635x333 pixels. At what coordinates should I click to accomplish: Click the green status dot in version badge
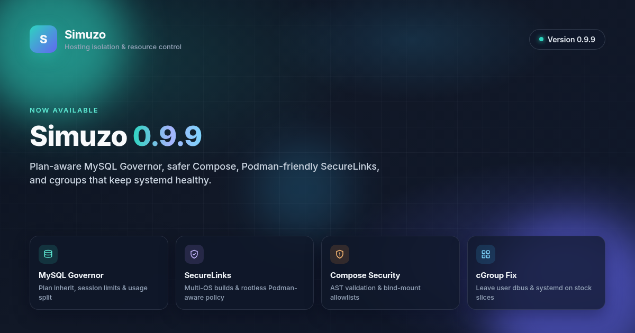(541, 39)
